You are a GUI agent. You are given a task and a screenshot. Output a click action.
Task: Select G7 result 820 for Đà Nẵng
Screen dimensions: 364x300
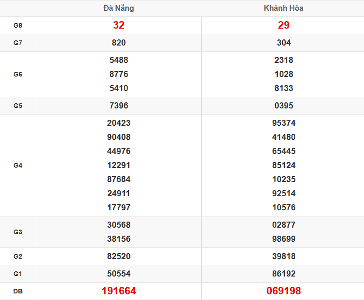coord(119,43)
